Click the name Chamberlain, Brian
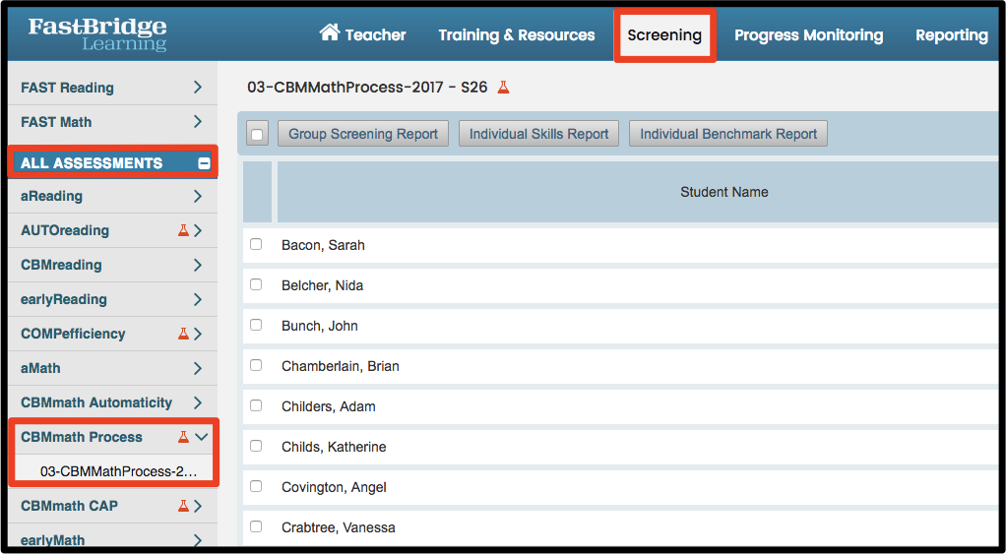1006x554 pixels. tap(340, 366)
